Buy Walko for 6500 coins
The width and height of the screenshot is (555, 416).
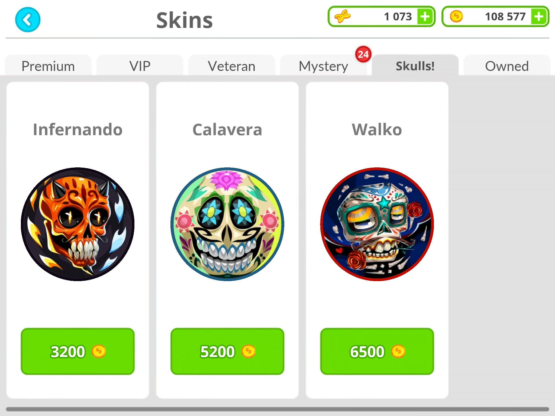tap(377, 351)
